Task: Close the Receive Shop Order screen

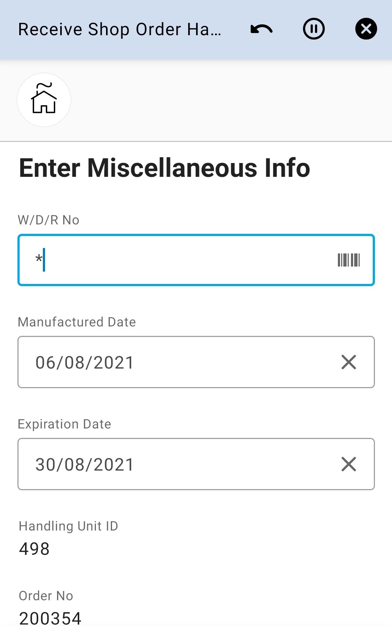Action: [366, 29]
